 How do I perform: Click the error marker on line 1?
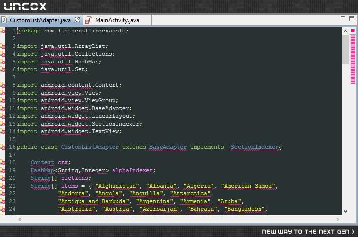point(2,31)
